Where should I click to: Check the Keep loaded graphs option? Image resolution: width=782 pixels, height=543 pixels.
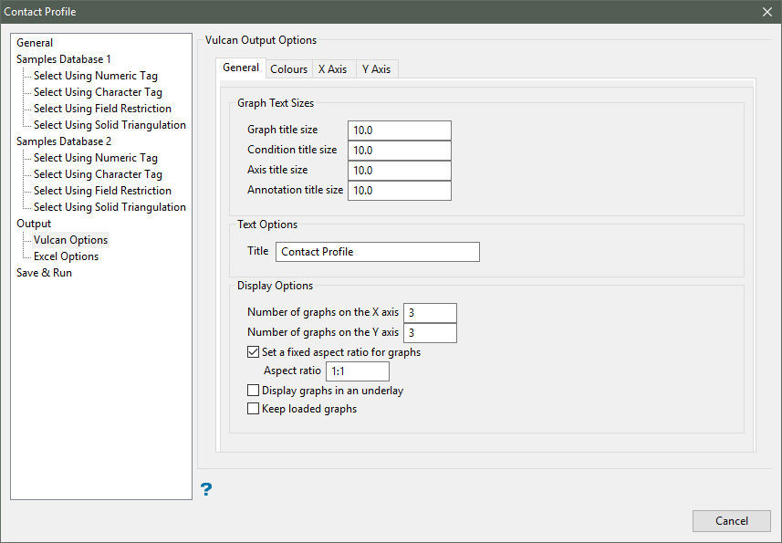(254, 409)
